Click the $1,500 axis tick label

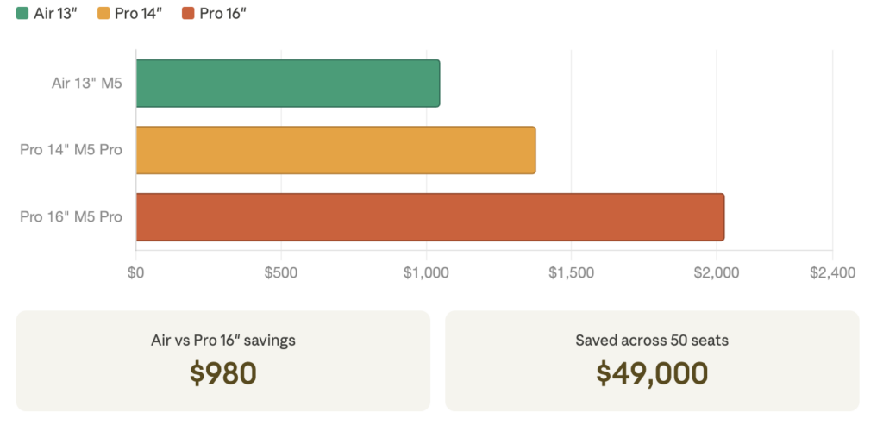571,273
